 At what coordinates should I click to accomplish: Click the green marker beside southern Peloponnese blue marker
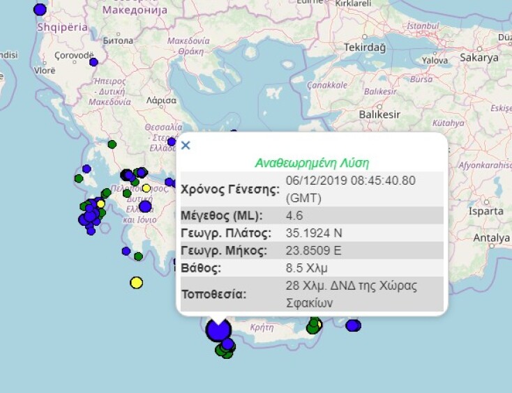pos(138,256)
